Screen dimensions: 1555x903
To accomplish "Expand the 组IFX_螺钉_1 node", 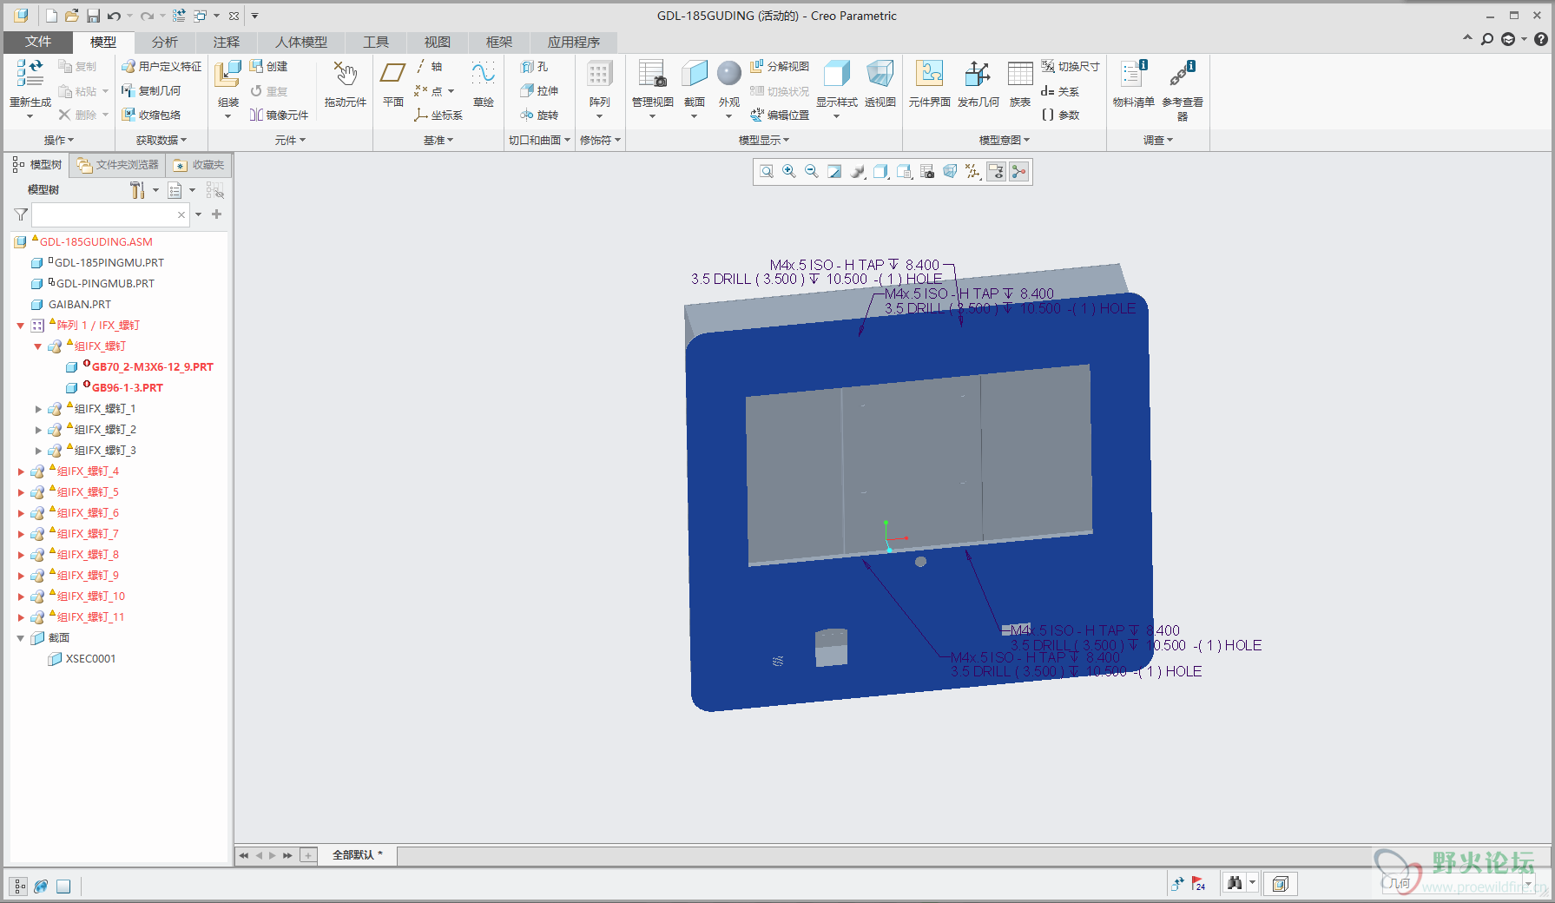I will [x=38, y=409].
